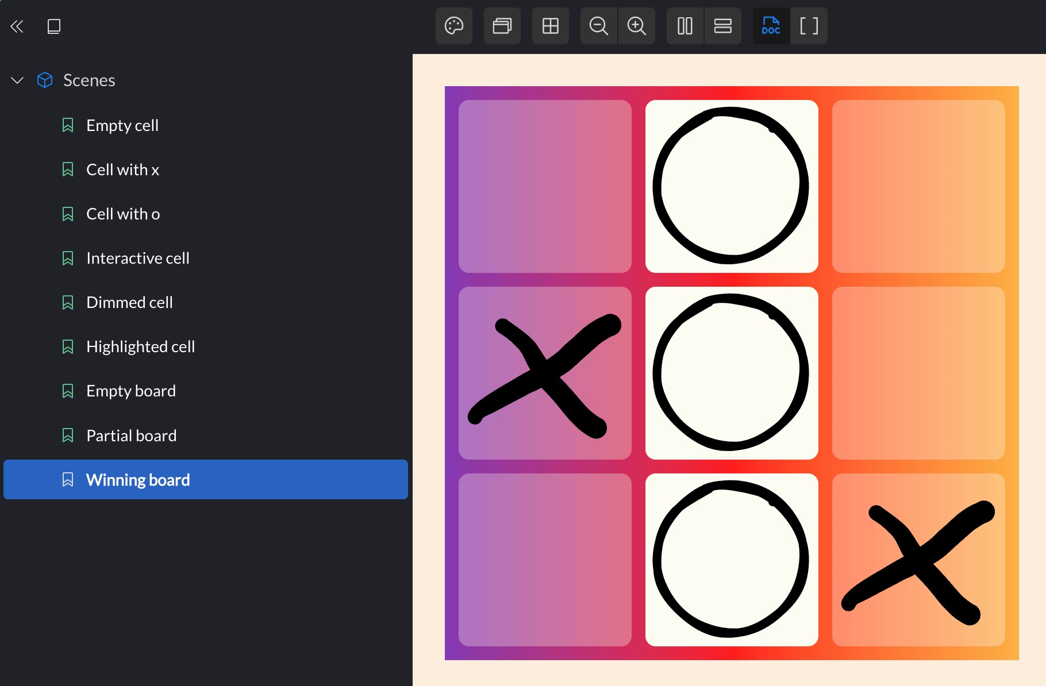Click the empty top-left board cell

tap(545, 186)
